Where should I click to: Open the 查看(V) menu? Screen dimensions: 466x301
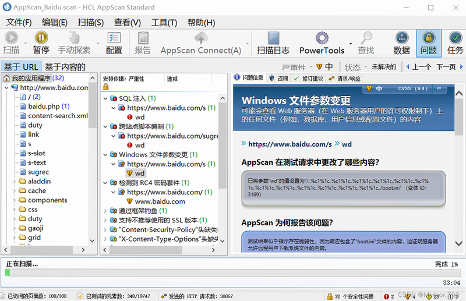(127, 23)
